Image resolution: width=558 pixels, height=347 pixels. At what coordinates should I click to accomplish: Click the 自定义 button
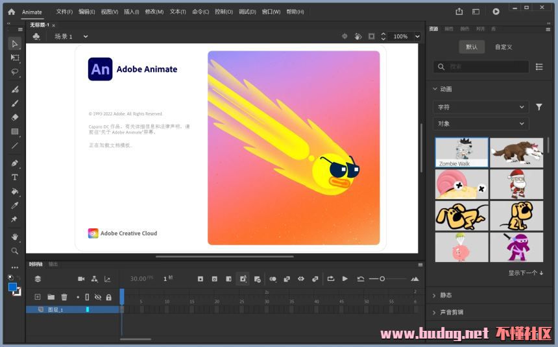503,47
